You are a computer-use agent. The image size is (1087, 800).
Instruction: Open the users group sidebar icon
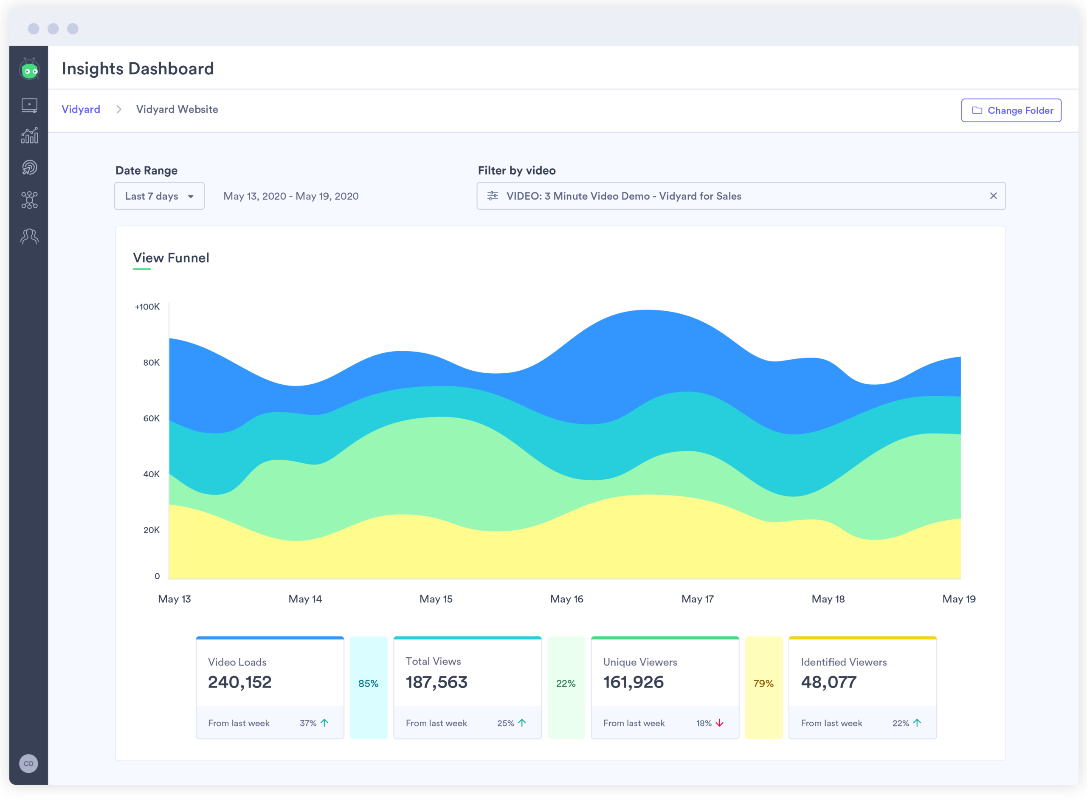click(30, 236)
